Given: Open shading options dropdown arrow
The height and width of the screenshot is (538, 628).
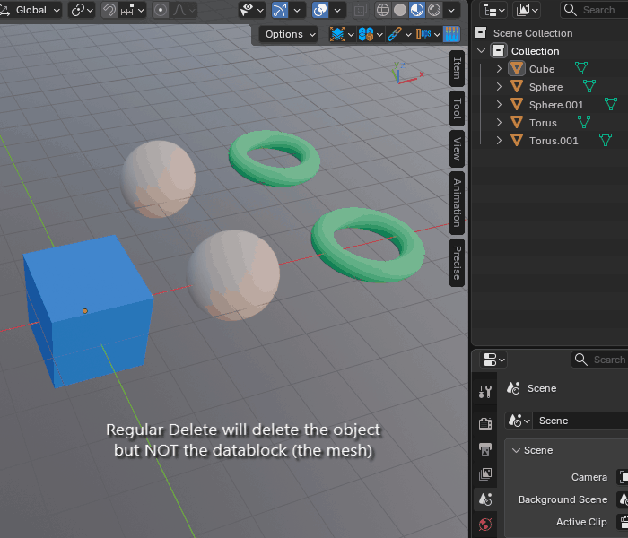Looking at the screenshot, I should point(451,10).
